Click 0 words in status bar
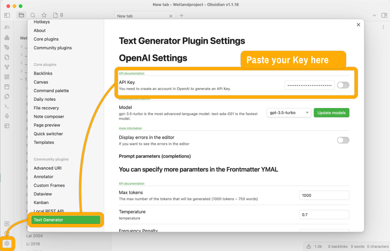Screen dimensions: 390x251 click(357, 247)
